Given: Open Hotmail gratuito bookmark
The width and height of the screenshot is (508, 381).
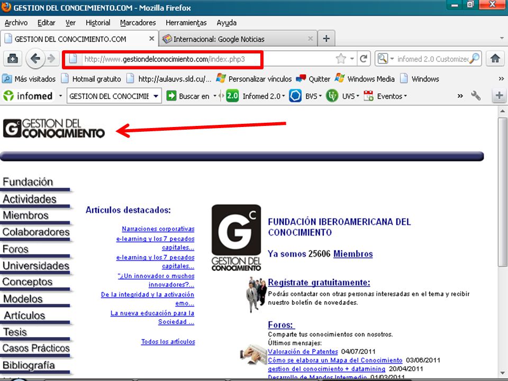Looking at the screenshot, I should tap(92, 79).
